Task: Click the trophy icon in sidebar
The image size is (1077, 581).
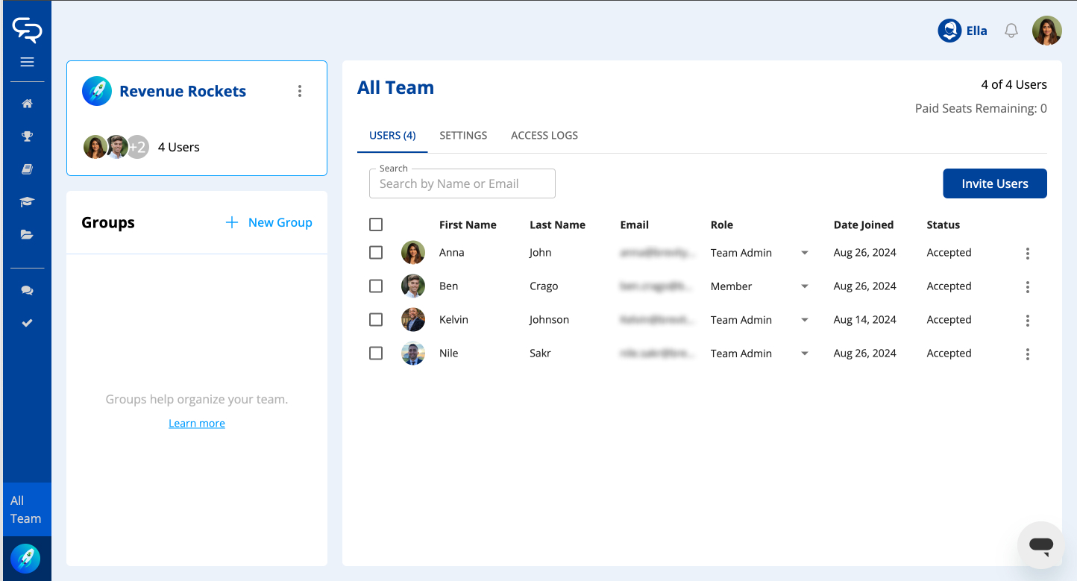Action: 27,136
